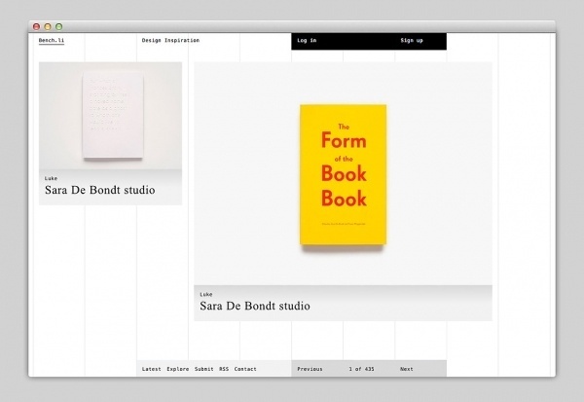Select Explore in the footer menu
Image resolution: width=584 pixels, height=402 pixels.
coord(178,369)
